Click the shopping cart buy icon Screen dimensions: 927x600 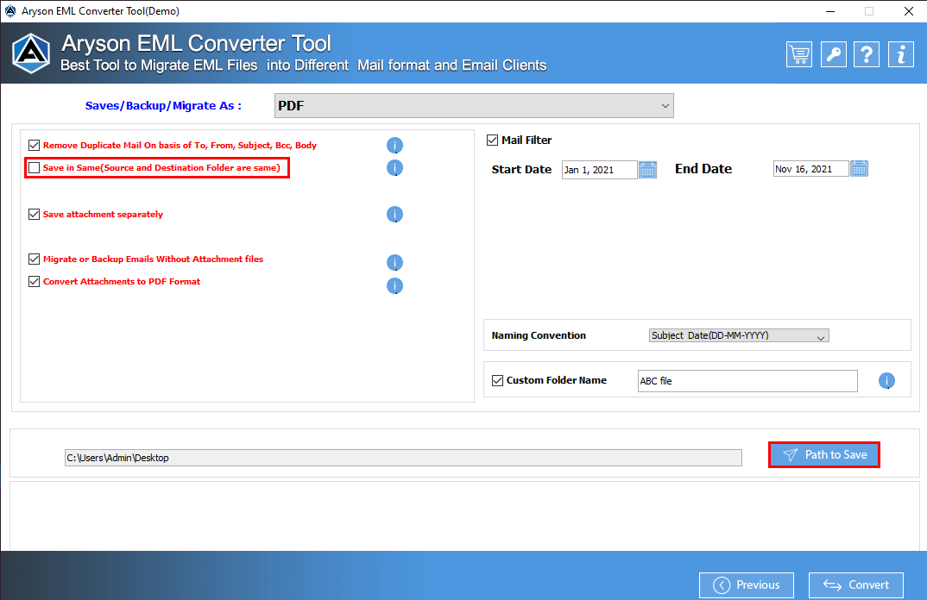click(x=798, y=55)
